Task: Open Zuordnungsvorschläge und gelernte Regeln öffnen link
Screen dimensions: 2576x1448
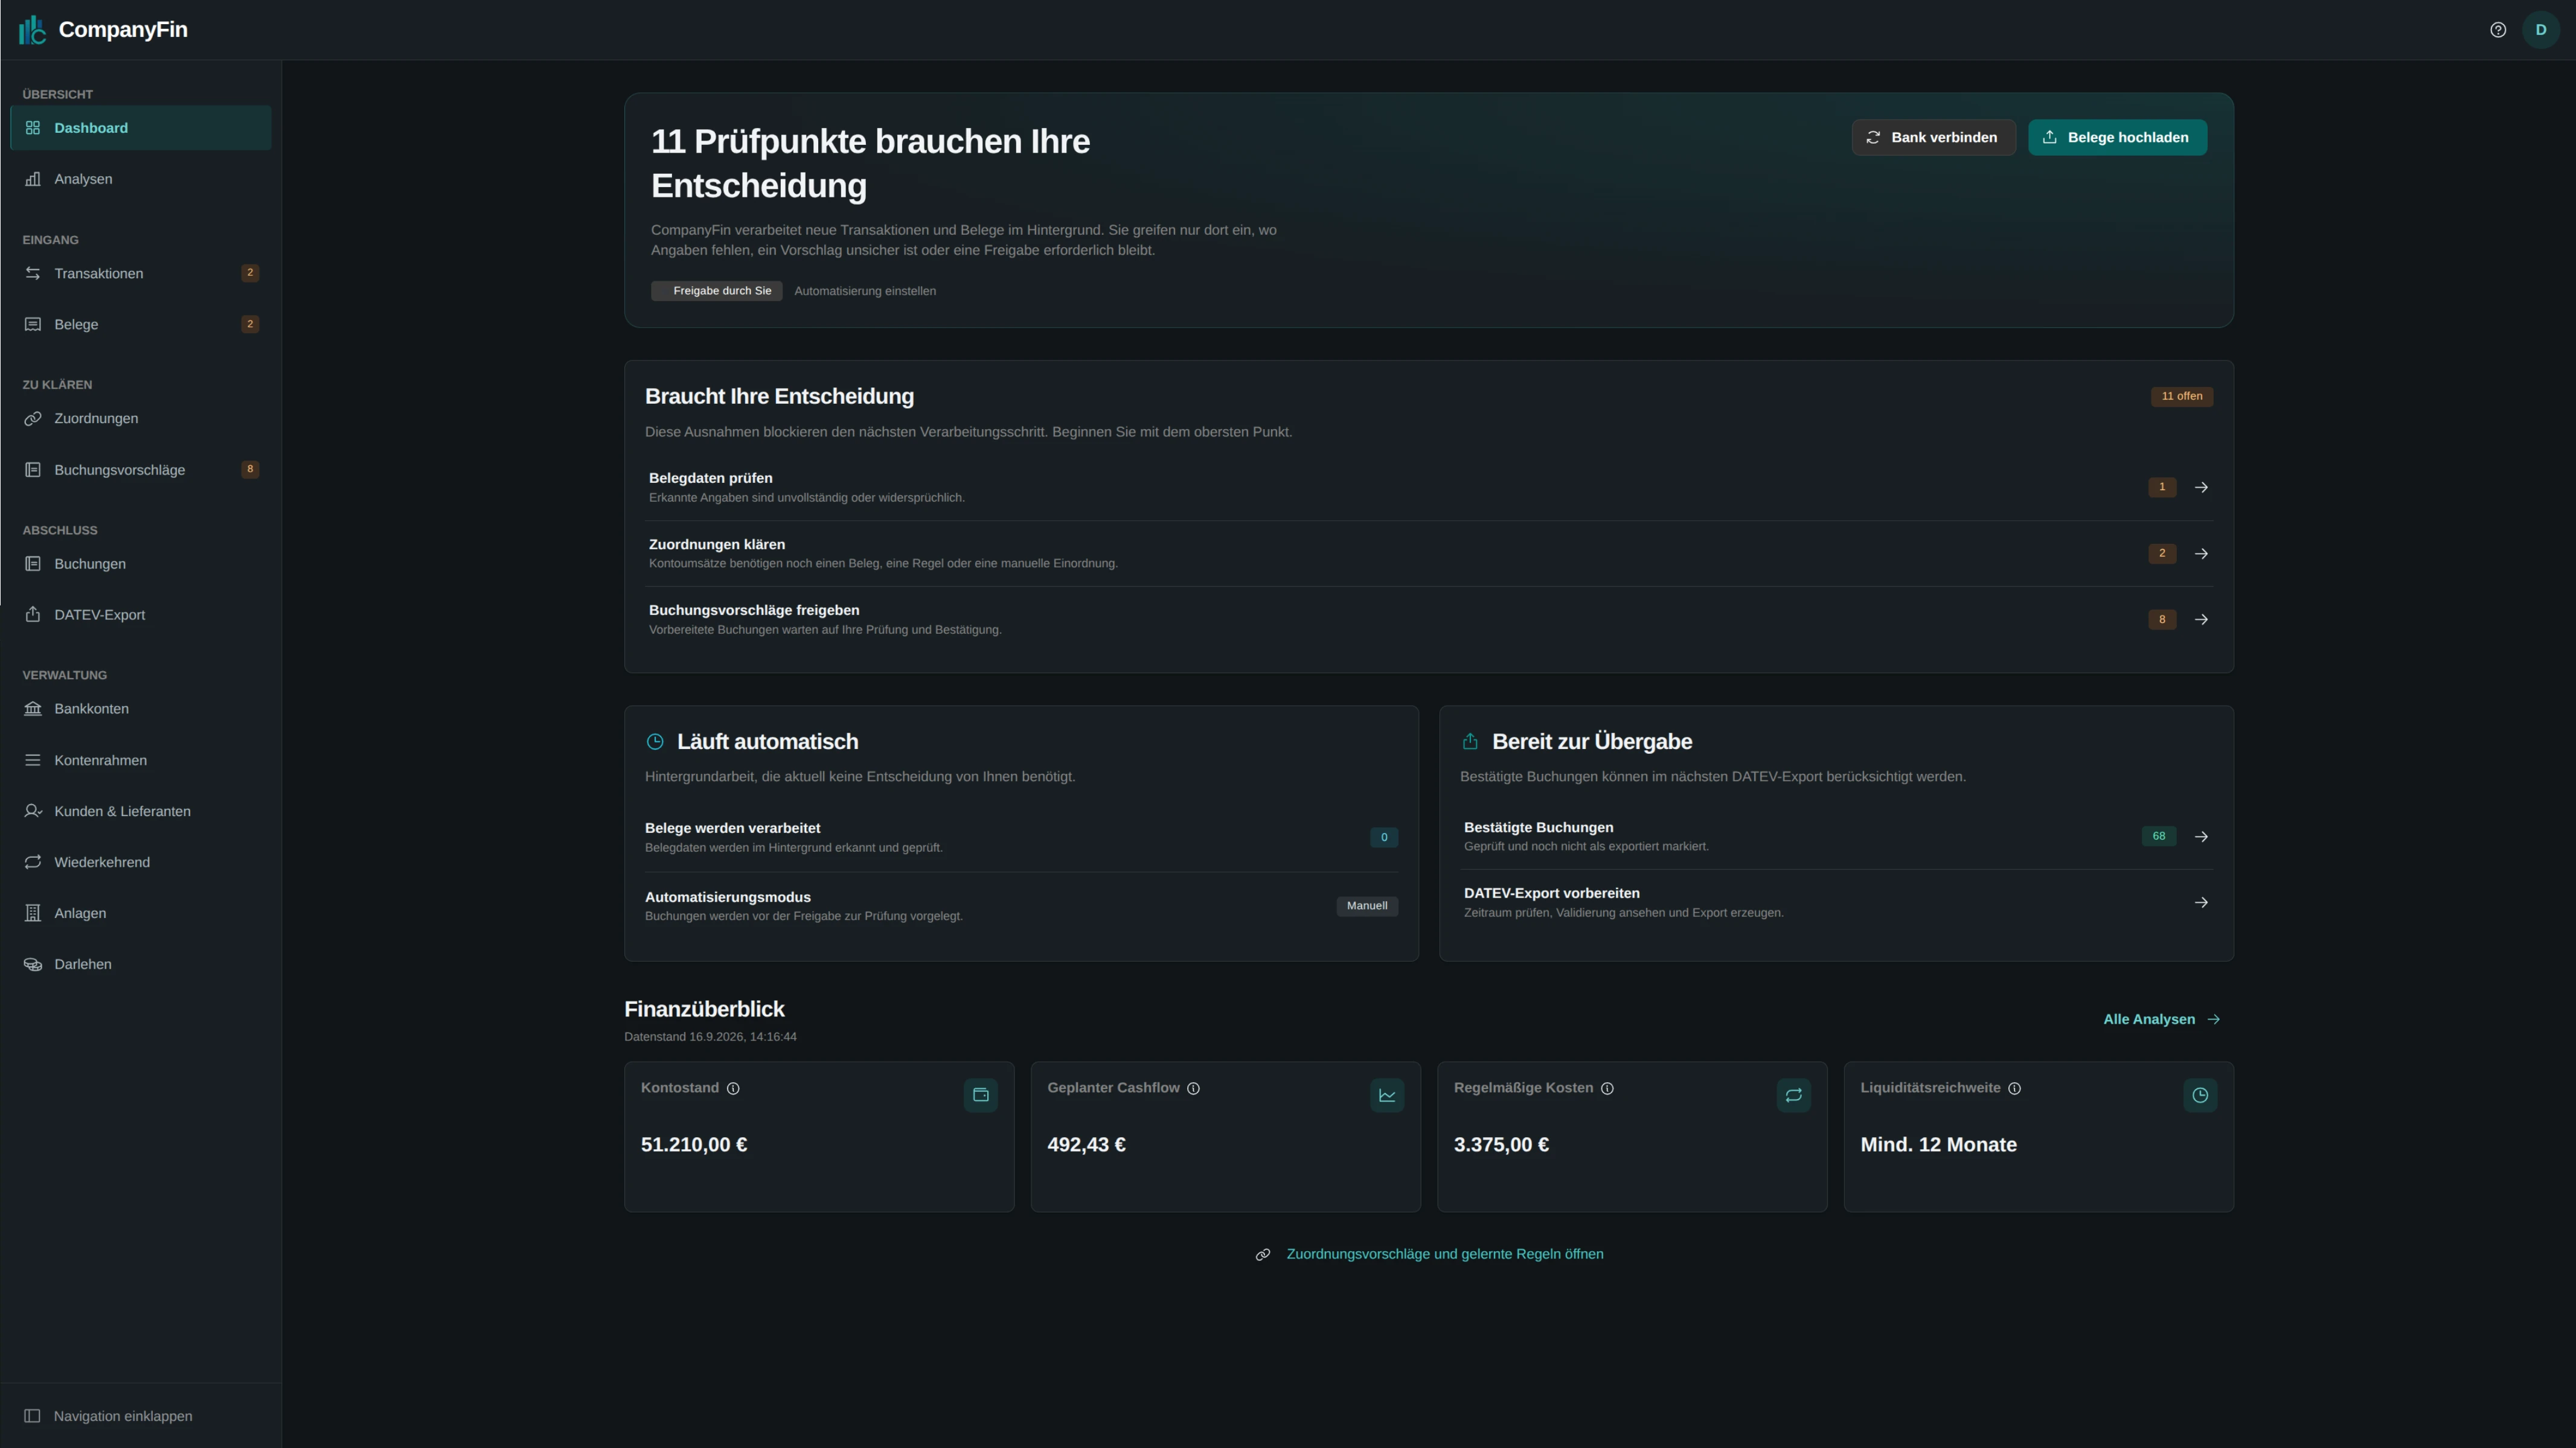Action: (1444, 1254)
